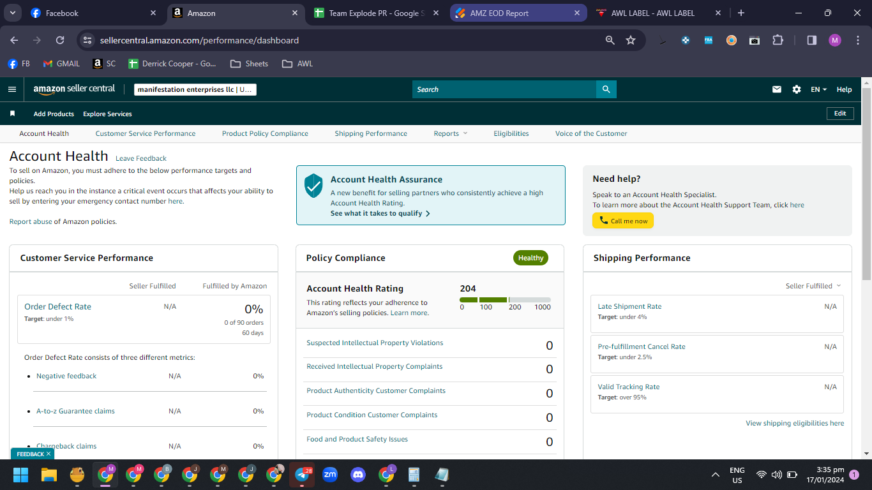Open Suspected Intellectual Property Violations
This screenshot has height=490, width=872.
(x=375, y=343)
